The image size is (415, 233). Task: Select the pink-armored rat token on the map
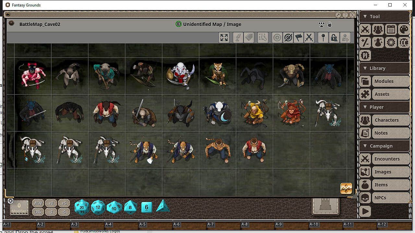pyautogui.click(x=32, y=76)
